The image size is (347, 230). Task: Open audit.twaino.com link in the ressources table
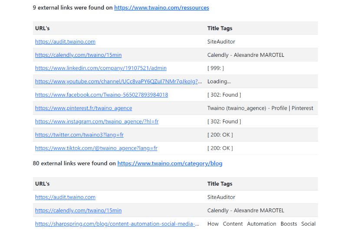(x=65, y=42)
